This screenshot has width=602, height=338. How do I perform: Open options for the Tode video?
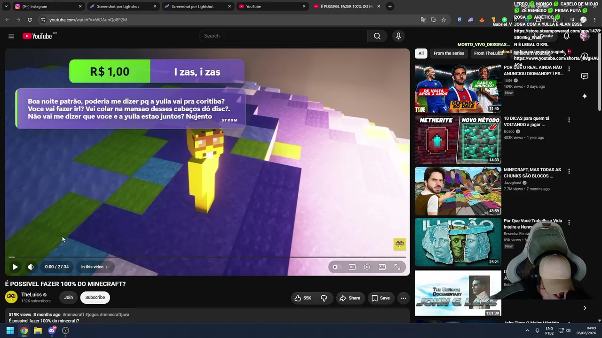click(x=569, y=69)
